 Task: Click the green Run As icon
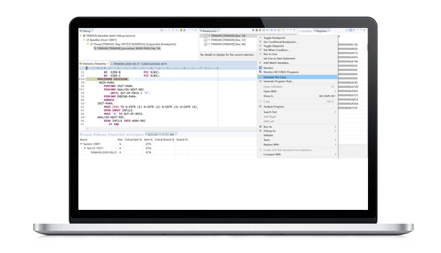[260, 126]
